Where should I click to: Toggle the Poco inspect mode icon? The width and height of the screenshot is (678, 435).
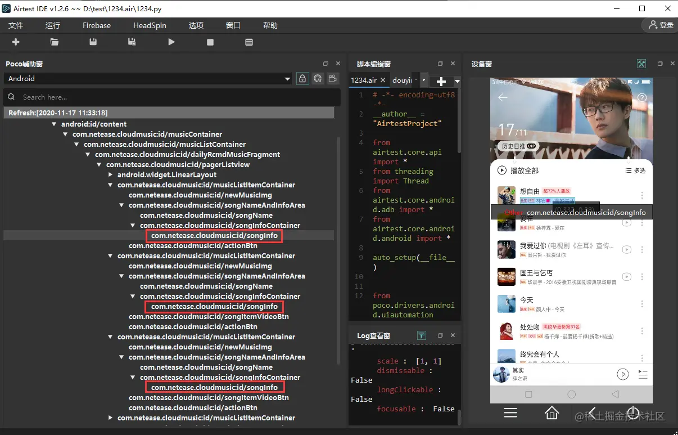tap(318, 79)
